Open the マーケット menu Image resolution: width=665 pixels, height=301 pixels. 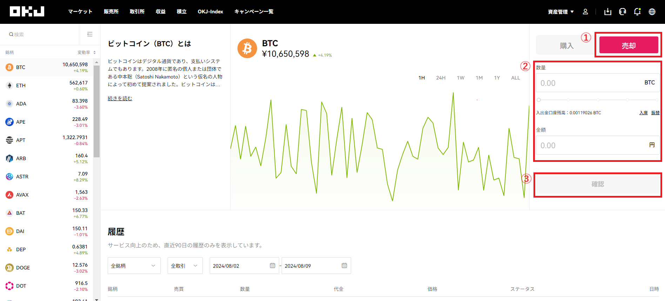point(80,12)
